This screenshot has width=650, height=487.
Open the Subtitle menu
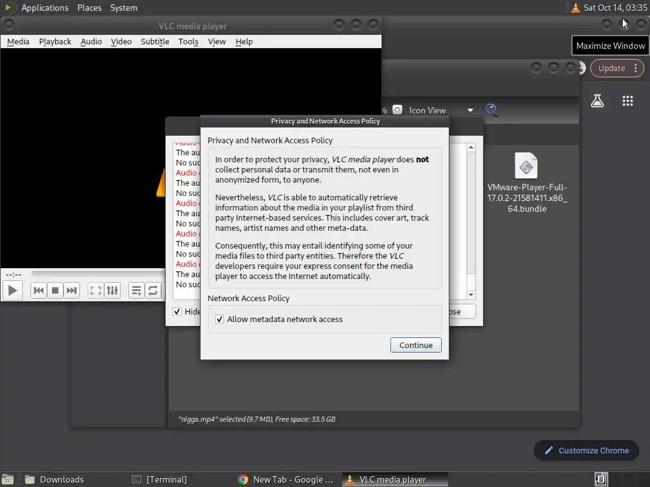tap(155, 41)
